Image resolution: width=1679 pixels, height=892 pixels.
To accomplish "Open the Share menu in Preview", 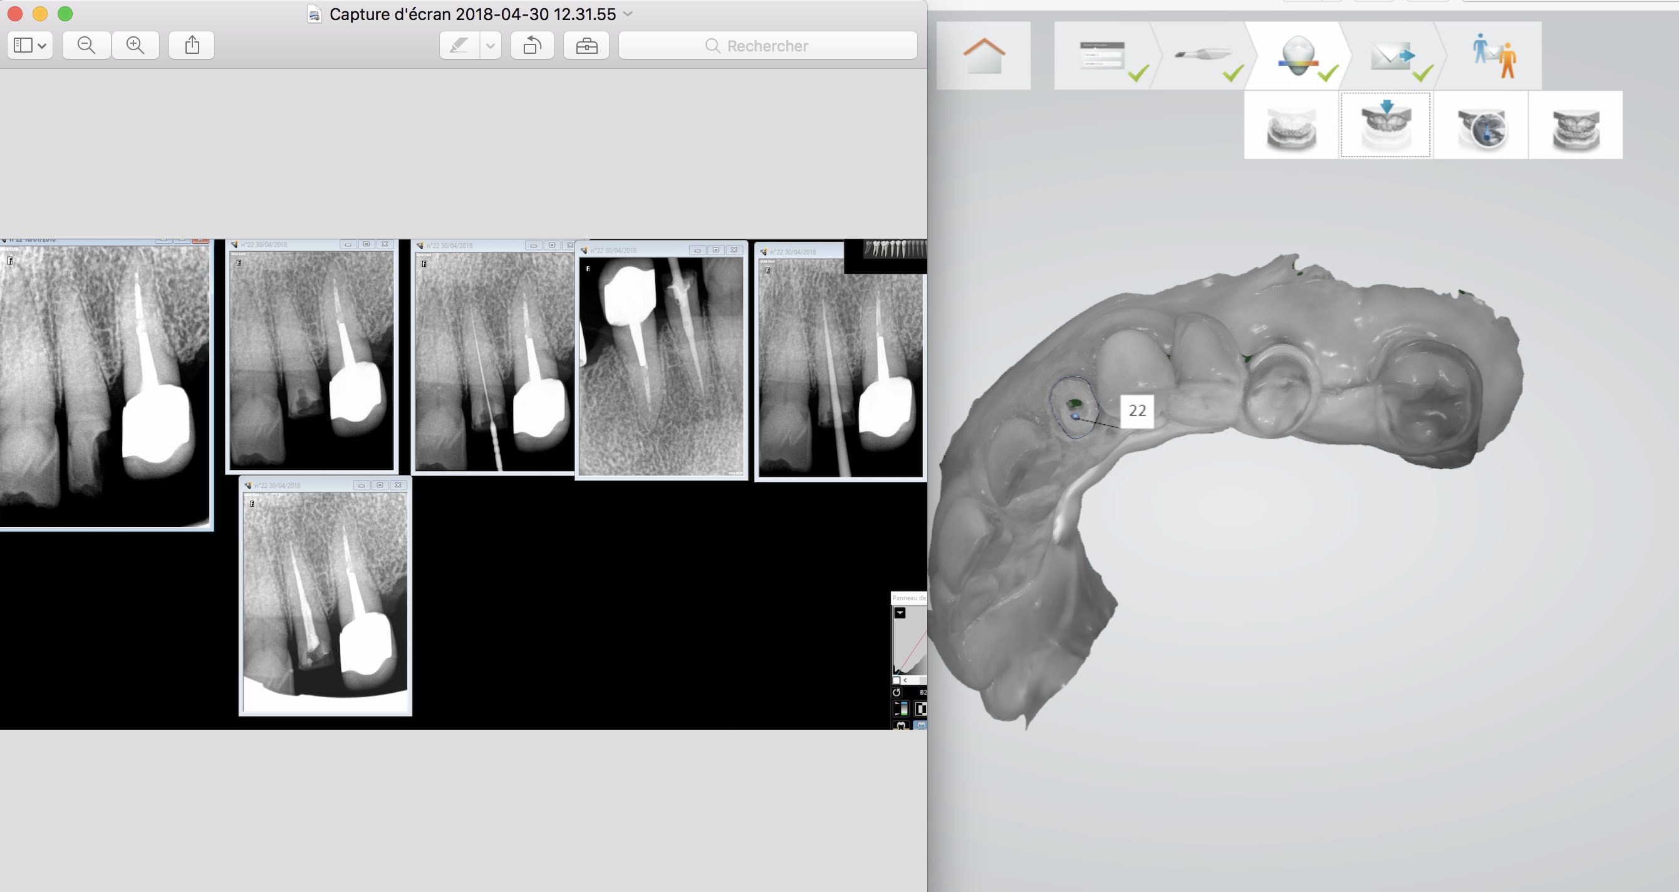I will coord(192,46).
